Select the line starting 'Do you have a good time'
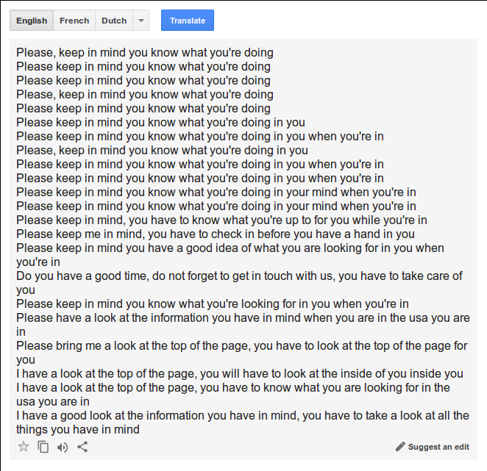This screenshot has width=487, height=471. 239,283
